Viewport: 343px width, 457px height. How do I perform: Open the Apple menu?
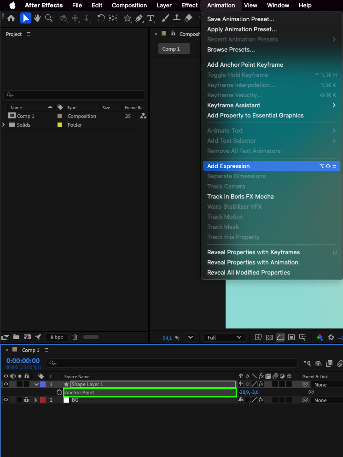pyautogui.click(x=12, y=5)
